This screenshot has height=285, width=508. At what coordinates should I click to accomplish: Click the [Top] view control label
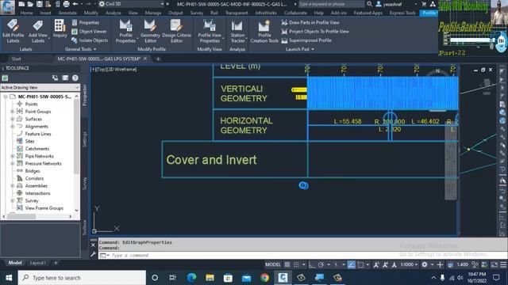[x=101, y=69]
